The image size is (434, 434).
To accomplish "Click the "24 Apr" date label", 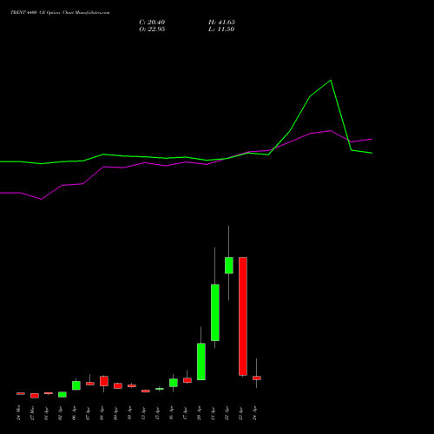I will pyautogui.click(x=254, y=413).
